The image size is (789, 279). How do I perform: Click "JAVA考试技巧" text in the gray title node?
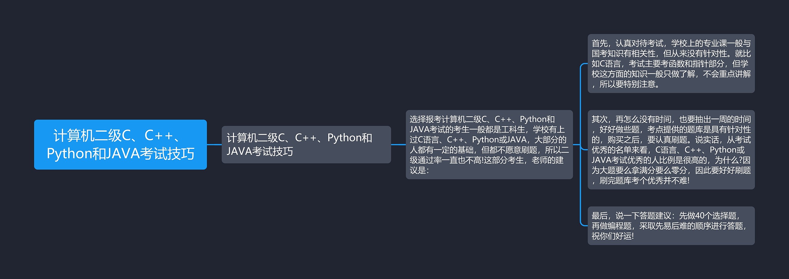[260, 151]
